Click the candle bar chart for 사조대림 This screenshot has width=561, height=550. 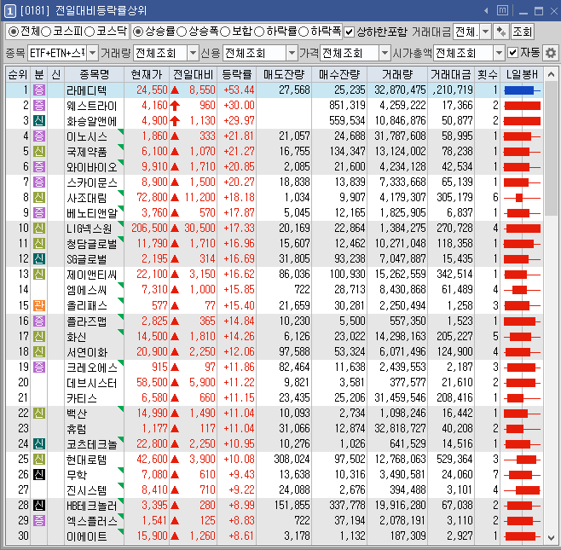522,198
